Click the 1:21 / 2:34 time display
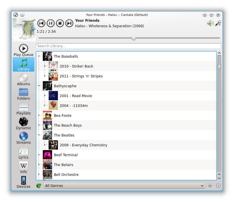Viewport: 234px width, 202px height. (x=46, y=32)
